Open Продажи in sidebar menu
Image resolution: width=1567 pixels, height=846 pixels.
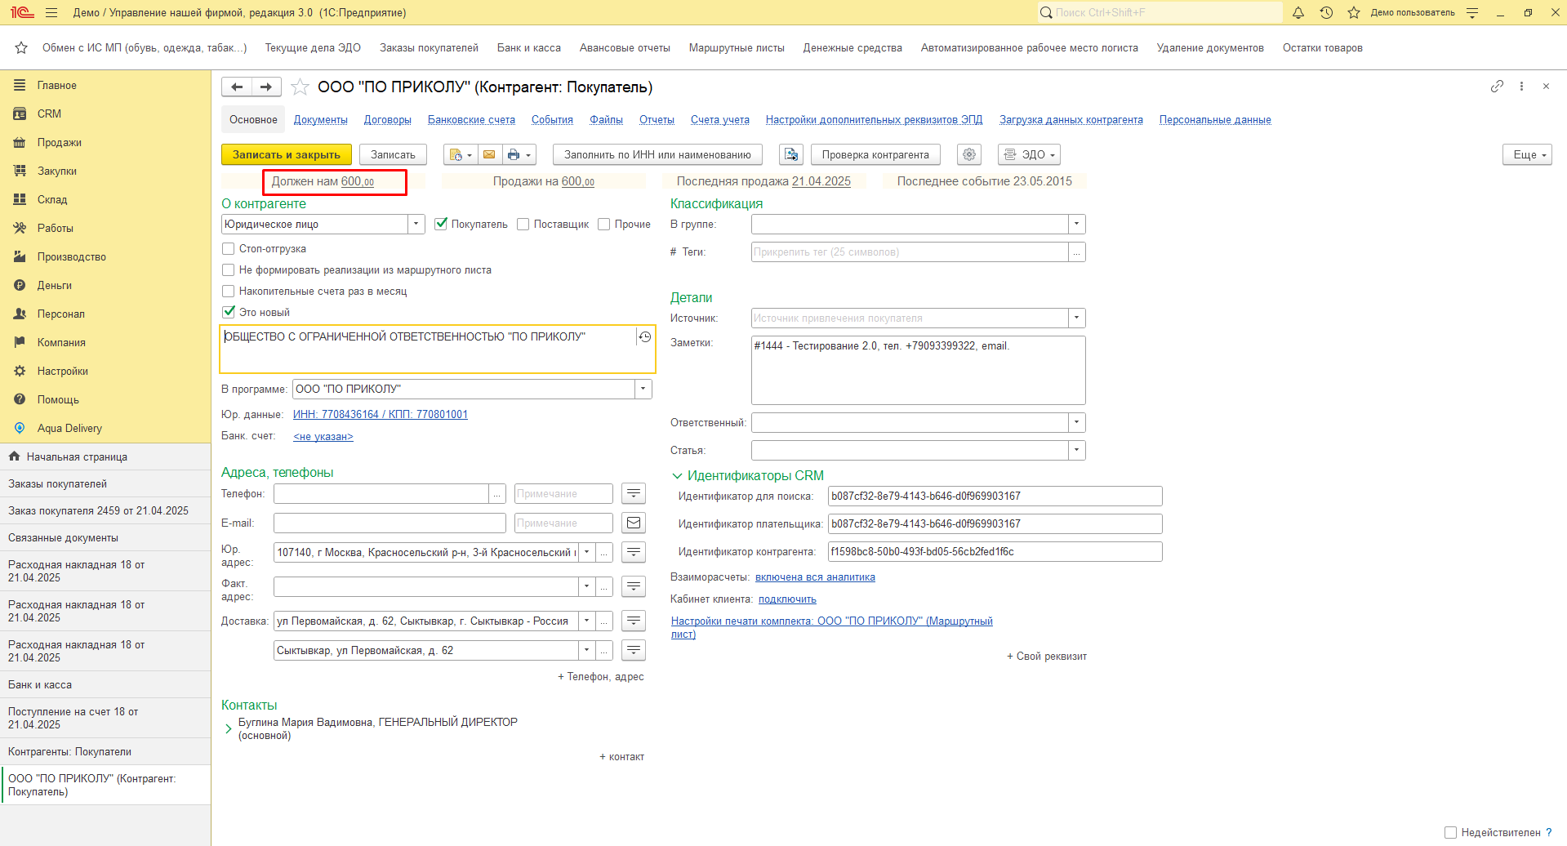click(59, 142)
